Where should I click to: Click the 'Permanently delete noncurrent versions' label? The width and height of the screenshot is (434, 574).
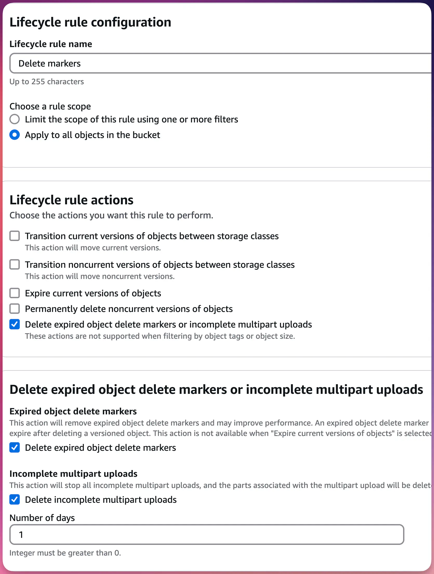point(129,309)
